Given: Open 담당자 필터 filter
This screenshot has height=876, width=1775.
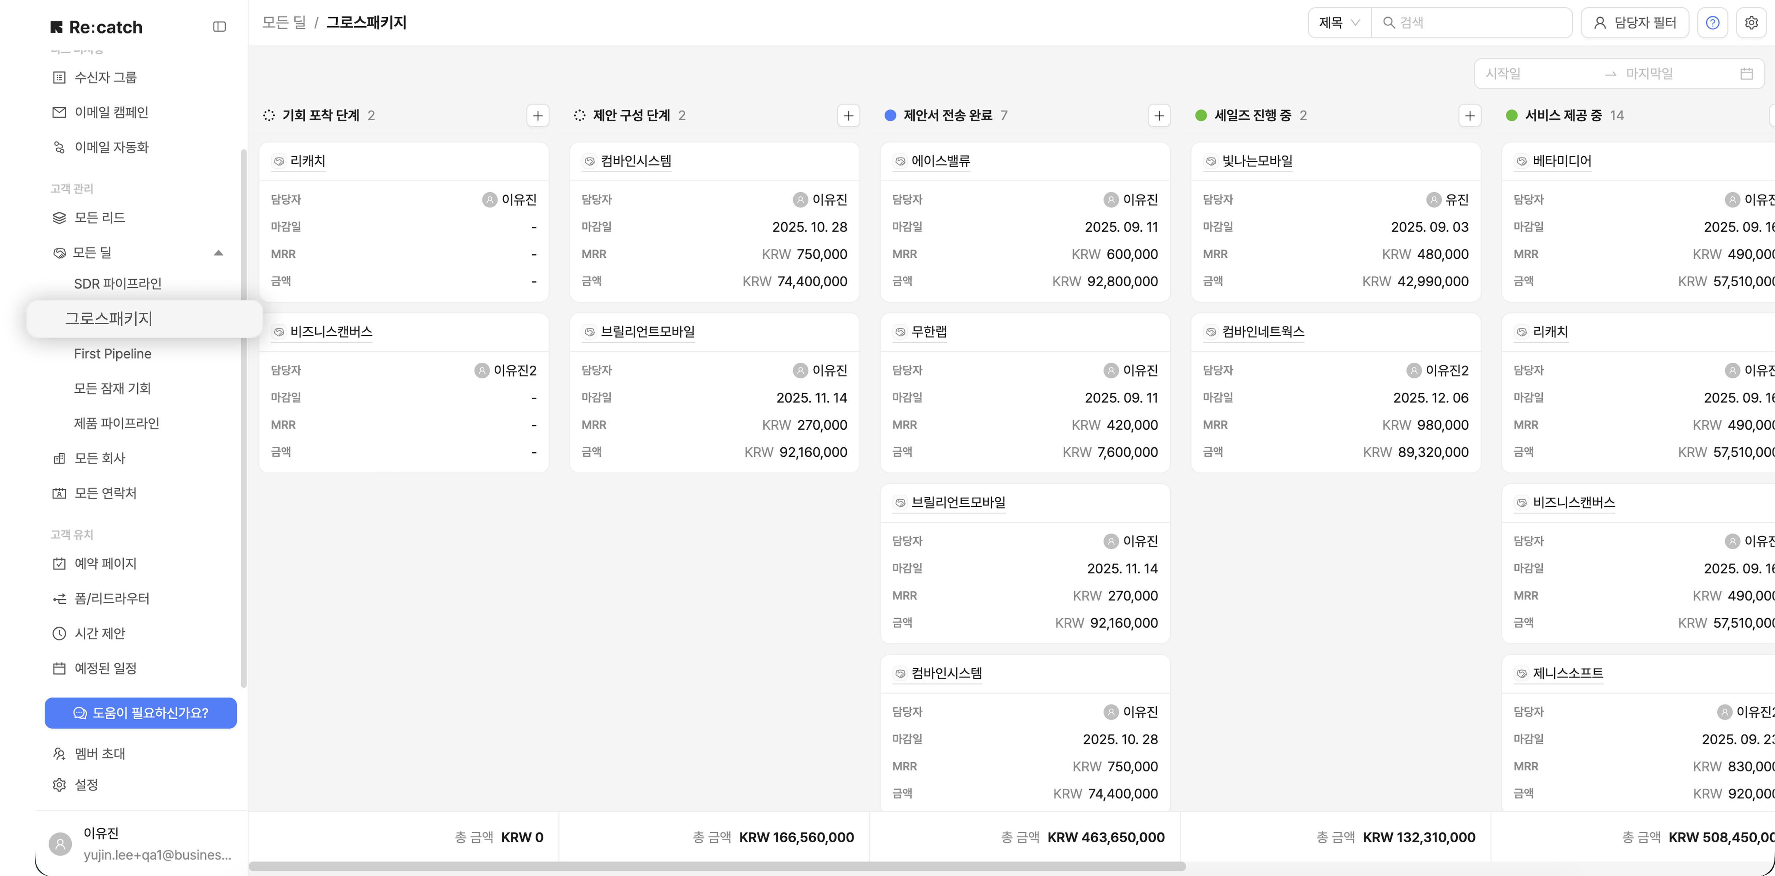Looking at the screenshot, I should pyautogui.click(x=1635, y=23).
